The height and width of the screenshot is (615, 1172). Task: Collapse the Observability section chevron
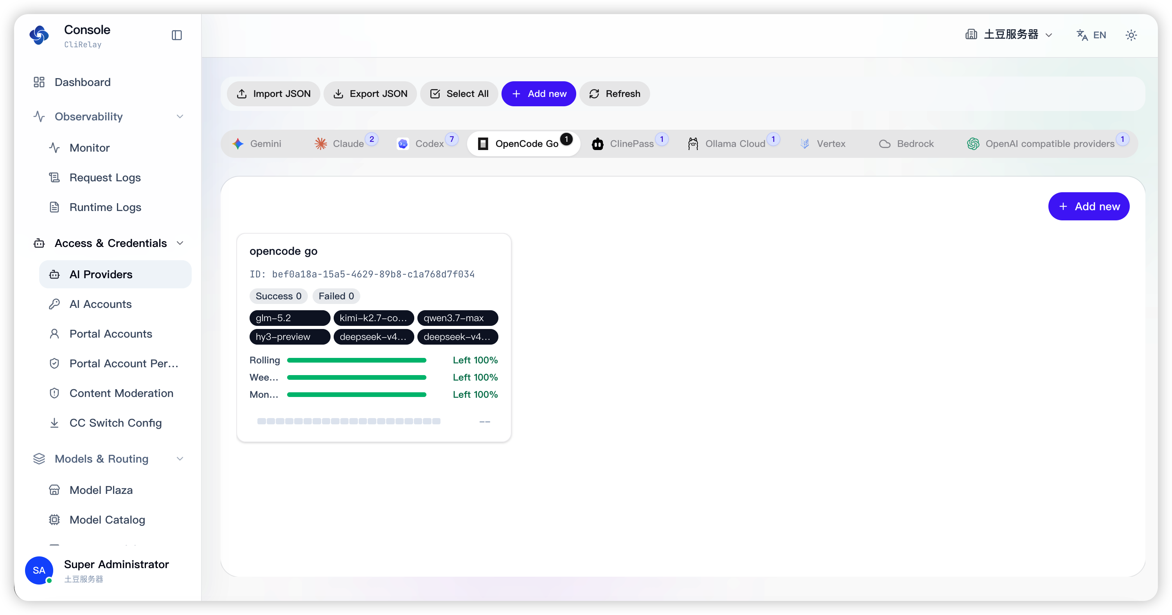click(x=180, y=117)
